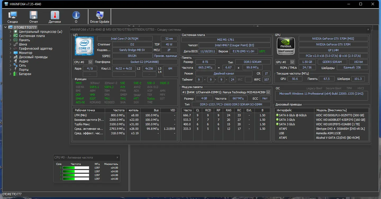This screenshot has height=199, width=381.
Task: Collapse the DTORETTO777 root node arrow
Action: (6, 27)
